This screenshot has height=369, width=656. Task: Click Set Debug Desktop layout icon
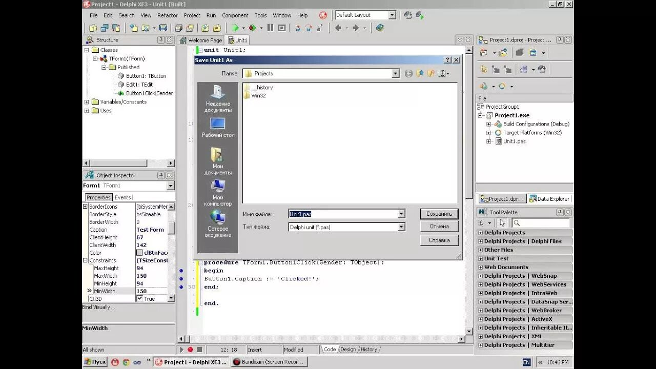point(420,15)
